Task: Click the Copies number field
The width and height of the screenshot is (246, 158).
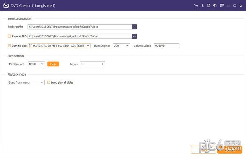Action: pyautogui.click(x=92, y=64)
